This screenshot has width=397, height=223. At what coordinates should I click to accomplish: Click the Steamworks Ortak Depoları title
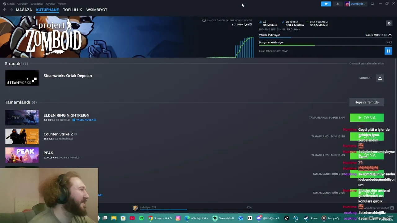point(68,76)
